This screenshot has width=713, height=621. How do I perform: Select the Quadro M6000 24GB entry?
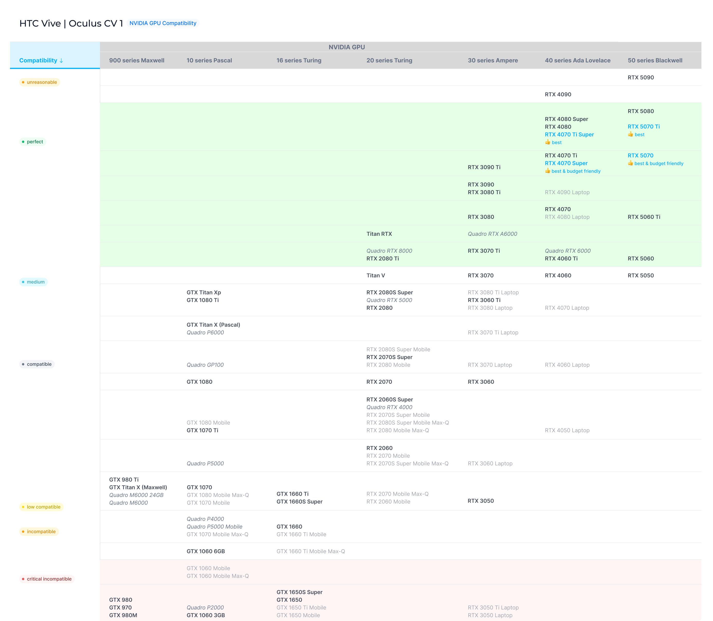pos(136,495)
